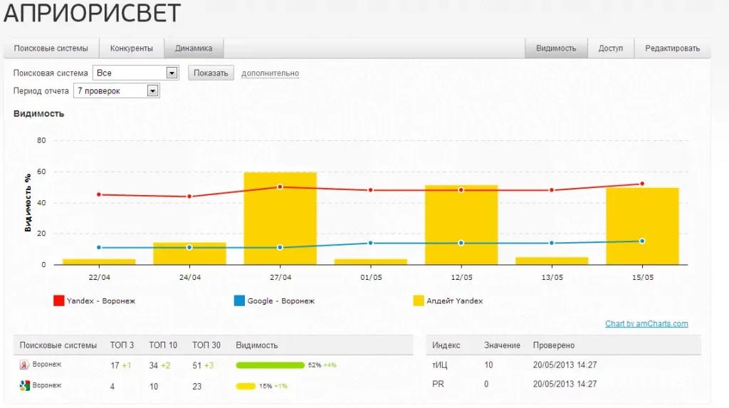
Task: Open the дополнительно link
Action: pyautogui.click(x=270, y=73)
